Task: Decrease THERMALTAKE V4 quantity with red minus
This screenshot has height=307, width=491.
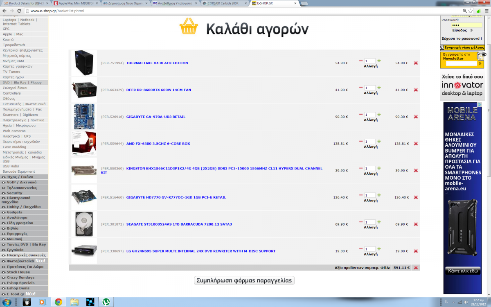Action: point(361,61)
